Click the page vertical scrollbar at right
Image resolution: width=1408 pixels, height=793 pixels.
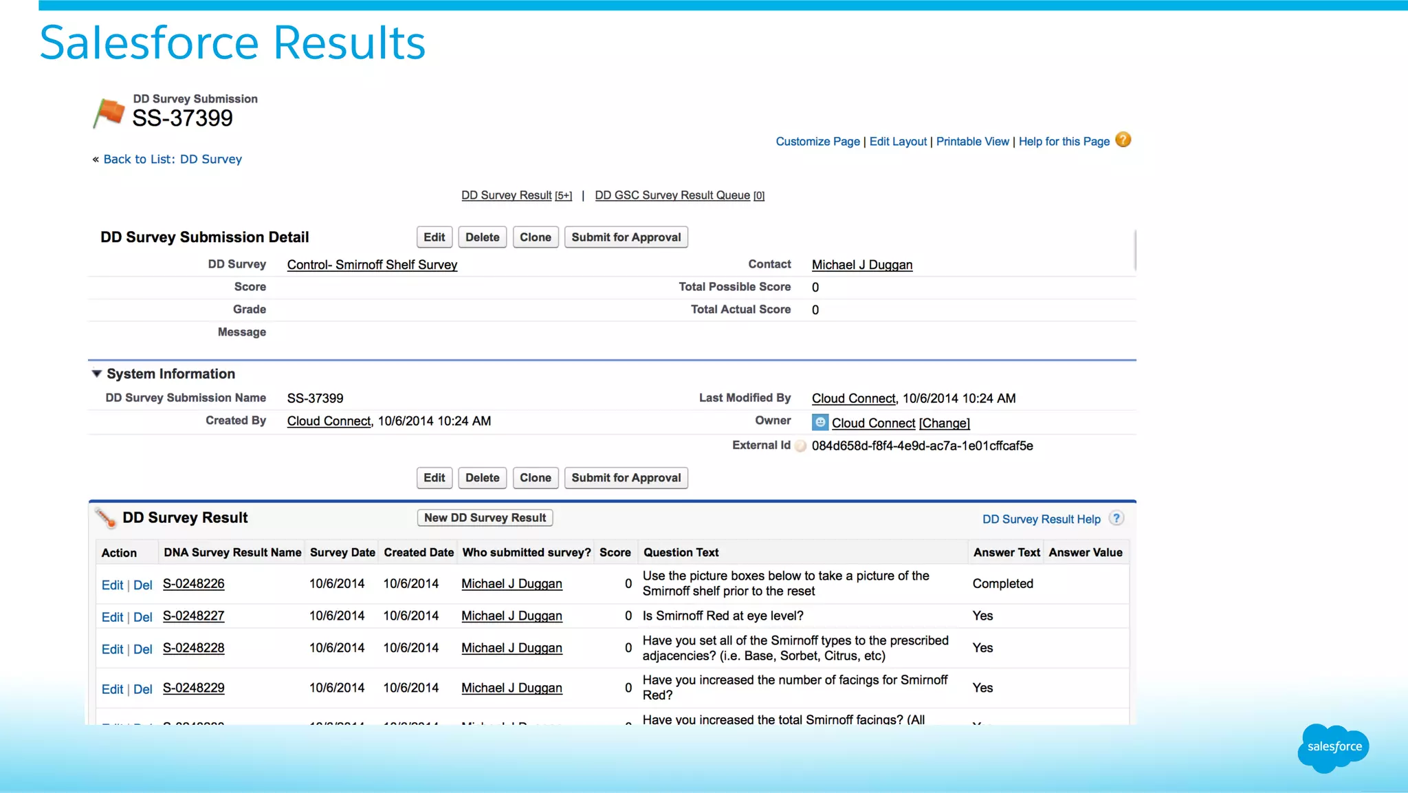click(1135, 250)
